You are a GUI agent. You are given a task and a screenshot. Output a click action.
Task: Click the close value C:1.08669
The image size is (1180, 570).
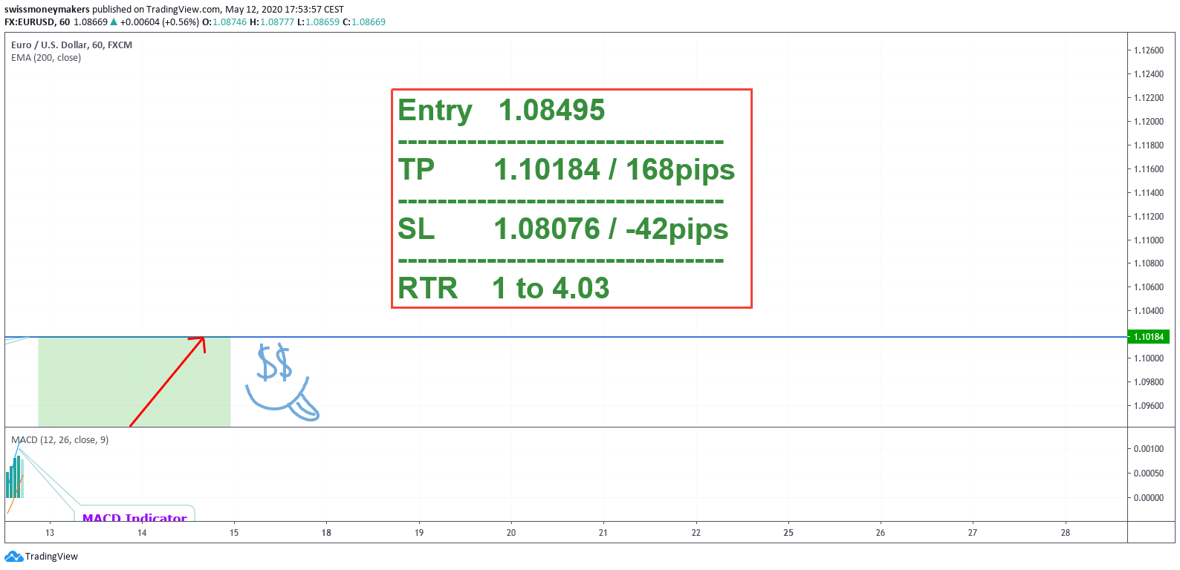(364, 22)
